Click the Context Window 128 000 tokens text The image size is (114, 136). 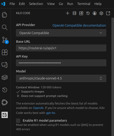39,87
